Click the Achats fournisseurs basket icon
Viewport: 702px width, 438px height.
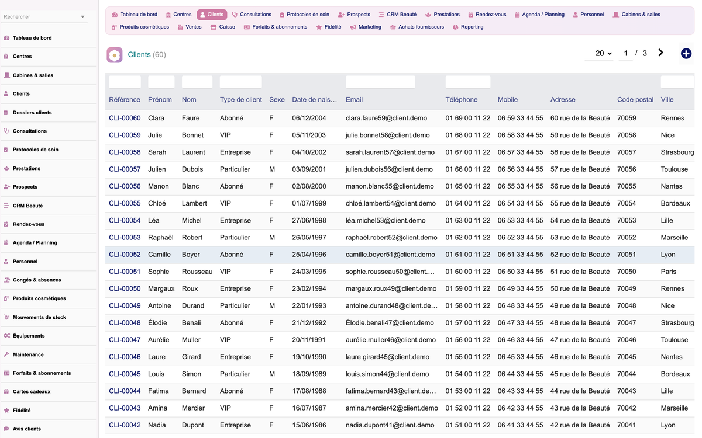point(393,27)
